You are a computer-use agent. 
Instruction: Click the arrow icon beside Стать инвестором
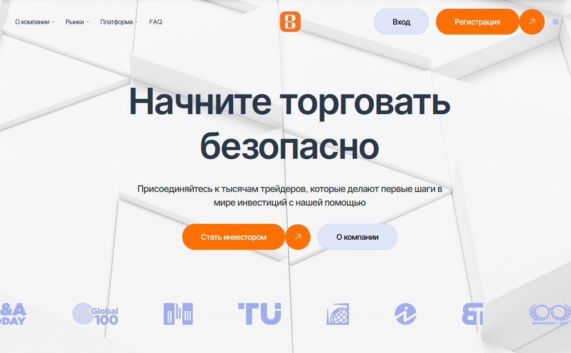tap(298, 237)
